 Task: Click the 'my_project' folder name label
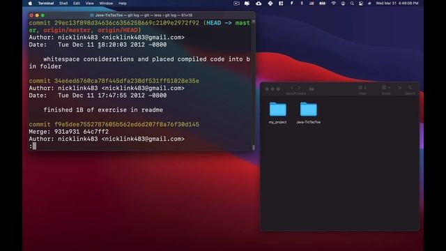coord(277,122)
